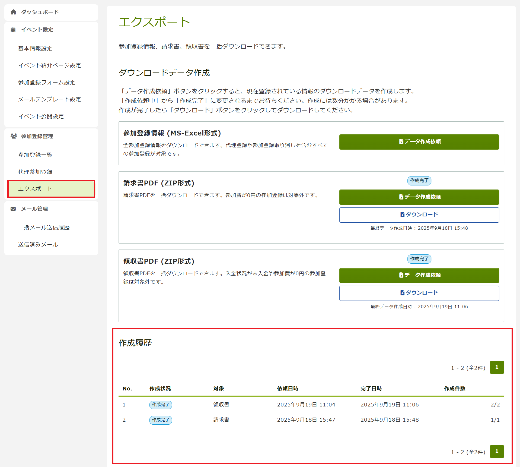The width and height of the screenshot is (520, 467).
Task: Open 代理参加登録 from the sidebar
Action: click(35, 172)
